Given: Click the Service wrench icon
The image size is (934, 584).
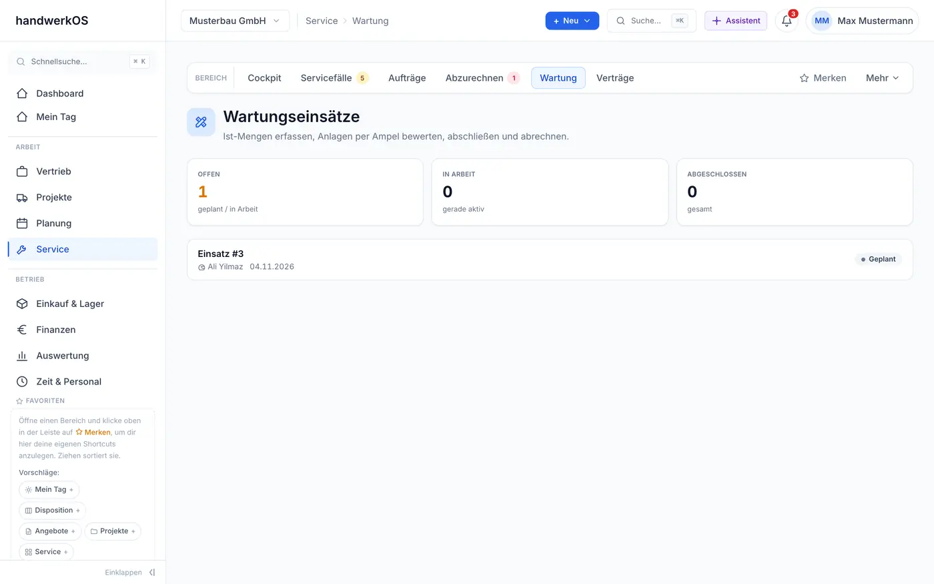Looking at the screenshot, I should 22,250.
